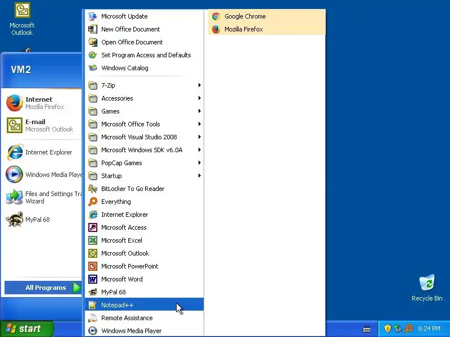Launch Windows Media Player from recent list
This screenshot has height=337, width=450.
[x=43, y=175]
